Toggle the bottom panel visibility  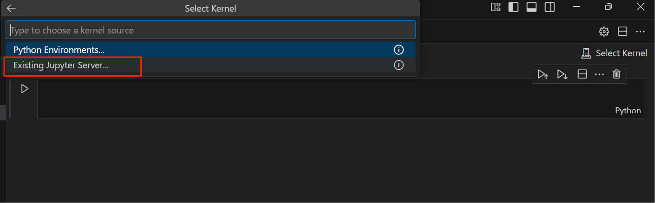tap(531, 7)
